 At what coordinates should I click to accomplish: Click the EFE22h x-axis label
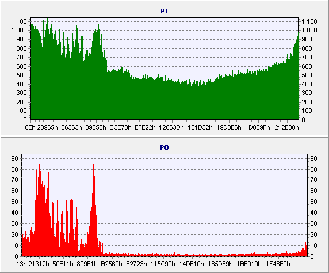pyautogui.click(x=145, y=127)
